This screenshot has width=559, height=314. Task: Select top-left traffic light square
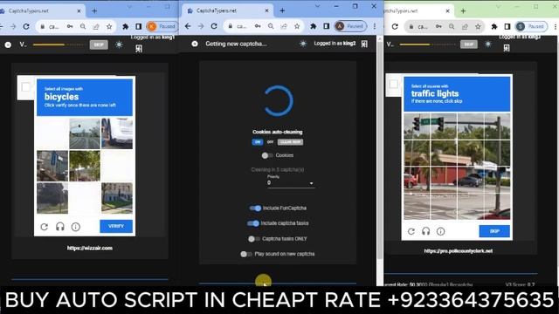pos(418,126)
